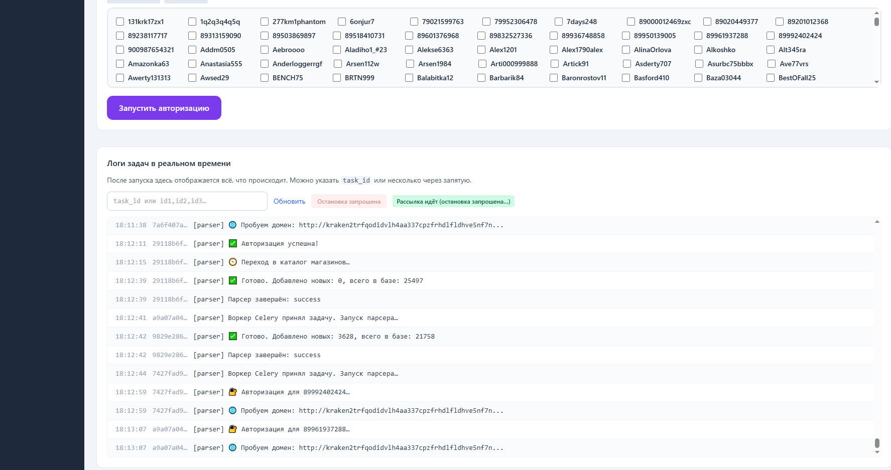Viewport: 891px width, 470px height.
Task: Click the globe icon in the 18:11:38 log row
Action: (232, 225)
